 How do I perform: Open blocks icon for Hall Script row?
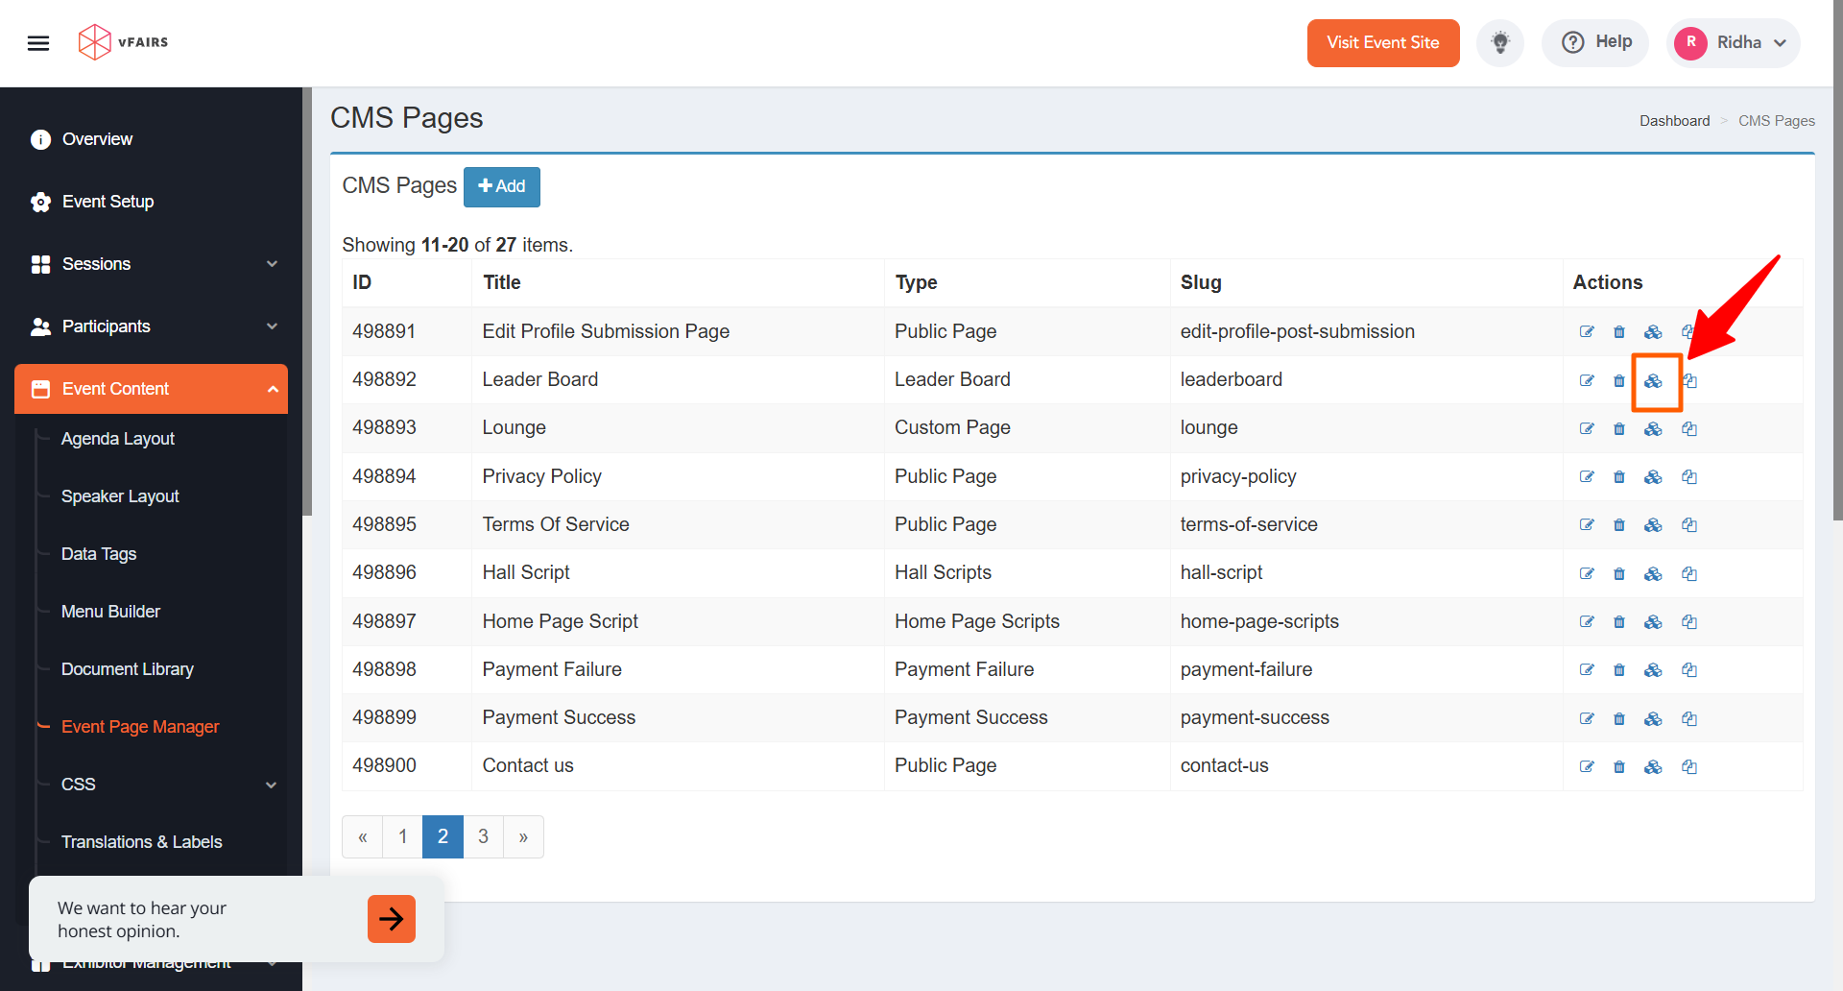click(1653, 574)
